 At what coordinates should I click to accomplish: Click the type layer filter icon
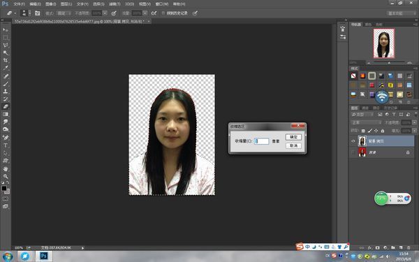point(394,115)
